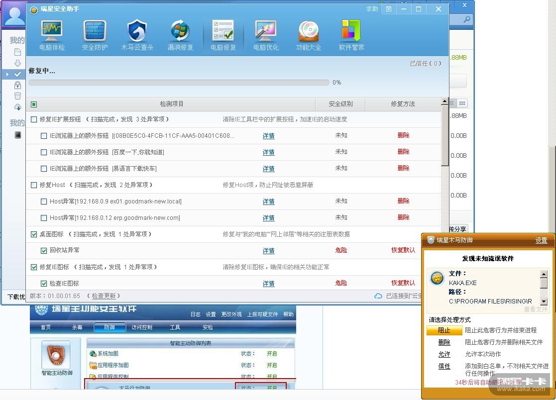
Task: Uncheck the 回收站异常 checkbox
Action: click(44, 250)
